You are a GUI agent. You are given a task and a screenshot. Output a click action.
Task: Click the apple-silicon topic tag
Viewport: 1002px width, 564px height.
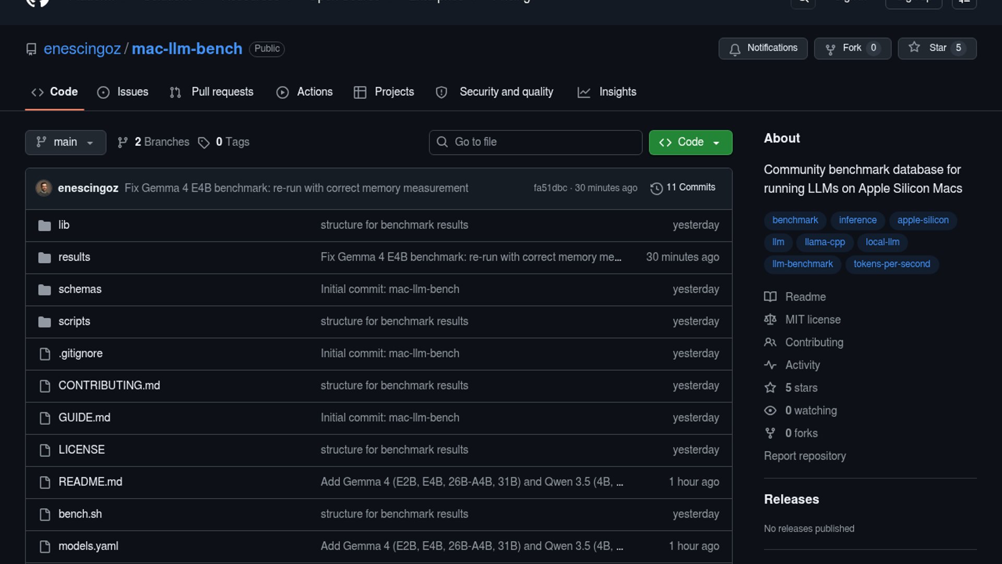(x=923, y=220)
